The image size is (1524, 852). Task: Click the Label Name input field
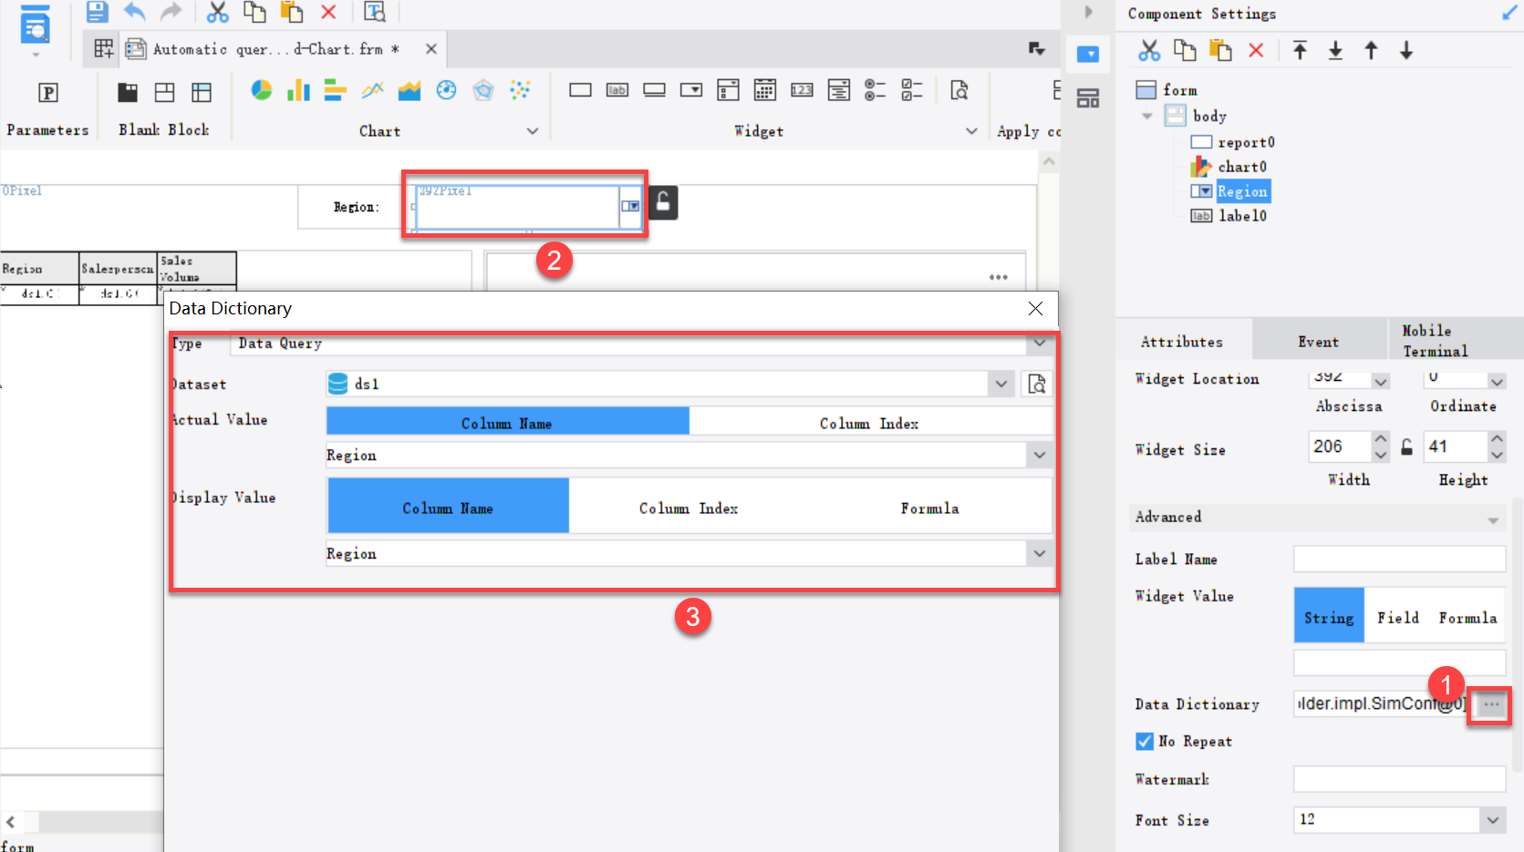point(1399,559)
